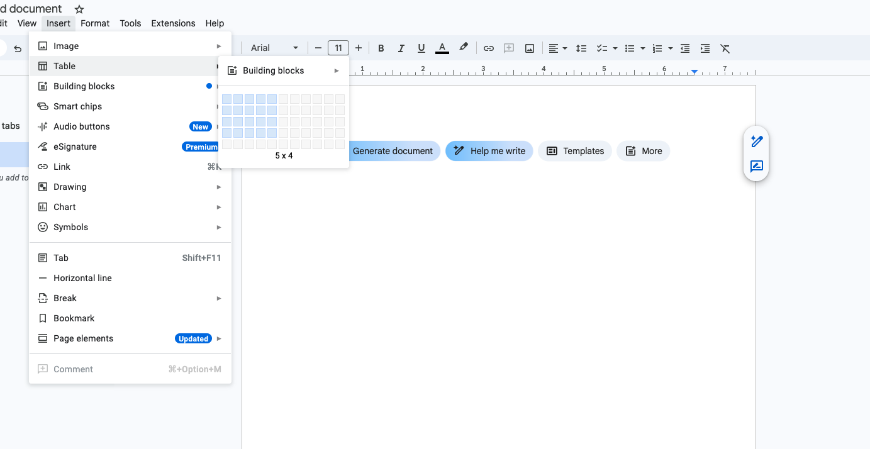Toggle bold formatting in toolbar
Viewport: 870px width, 449px height.
point(381,48)
